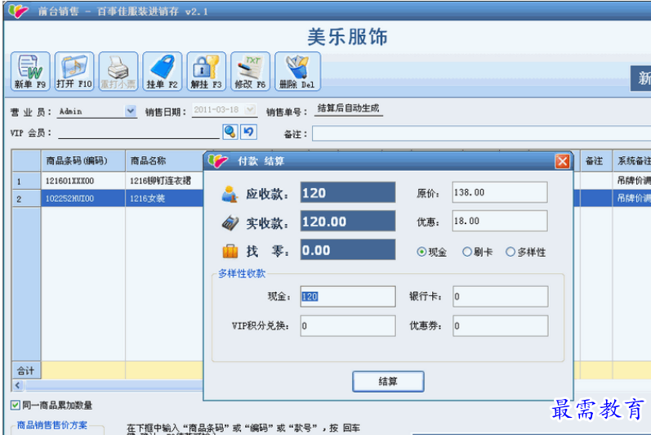Toggle 同一商品累加数量 checkbox
651x435 pixels.
pos(16,405)
